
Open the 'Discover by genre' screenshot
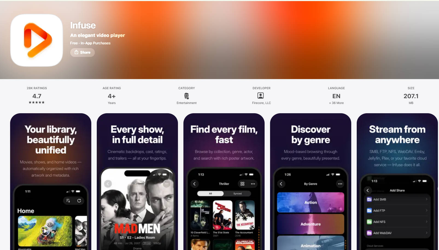point(311,182)
